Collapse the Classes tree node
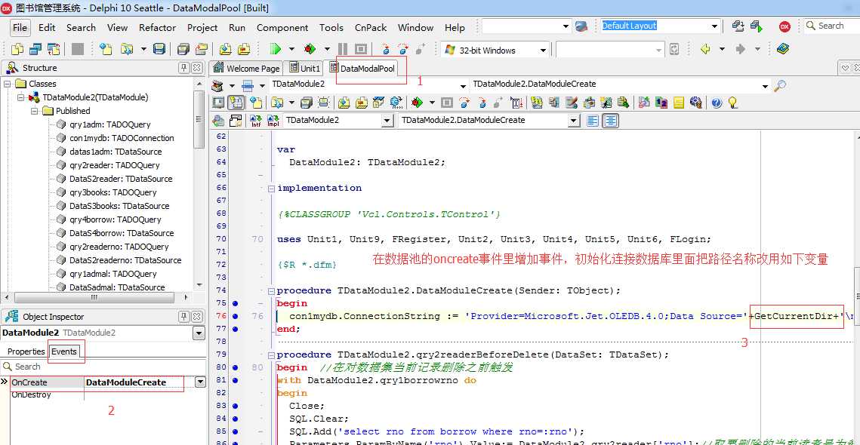Image resolution: width=860 pixels, height=445 pixels. pos(7,84)
